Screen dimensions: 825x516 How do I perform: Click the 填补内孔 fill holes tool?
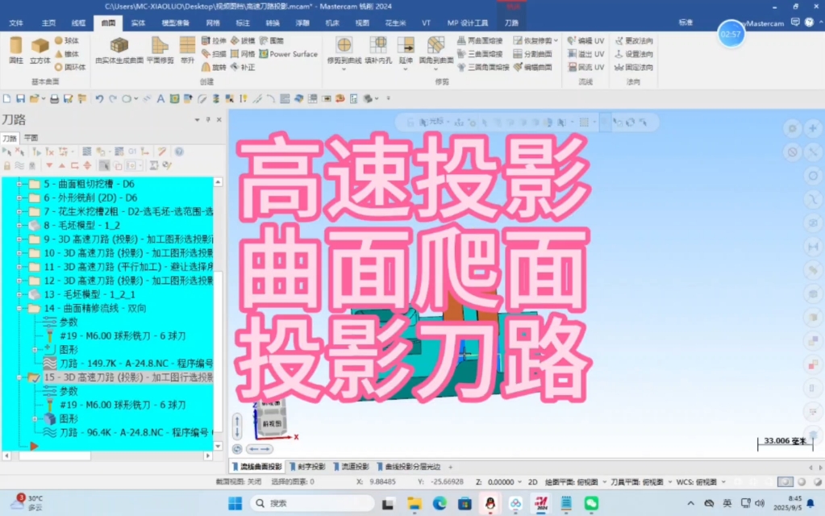coord(378,51)
